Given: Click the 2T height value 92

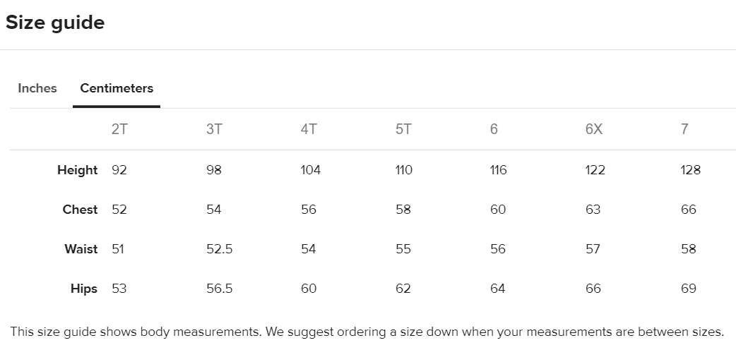Looking at the screenshot, I should coord(119,170).
